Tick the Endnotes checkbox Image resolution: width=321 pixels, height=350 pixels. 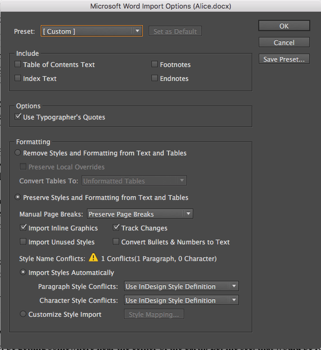[155, 78]
